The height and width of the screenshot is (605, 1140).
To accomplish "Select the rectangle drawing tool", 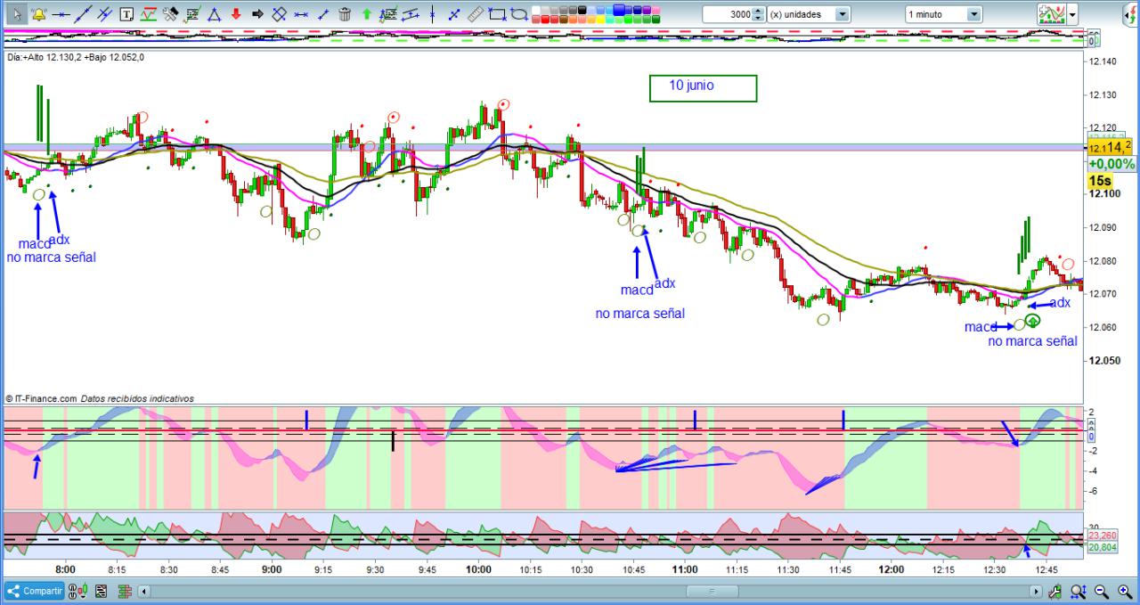I will tap(497, 14).
